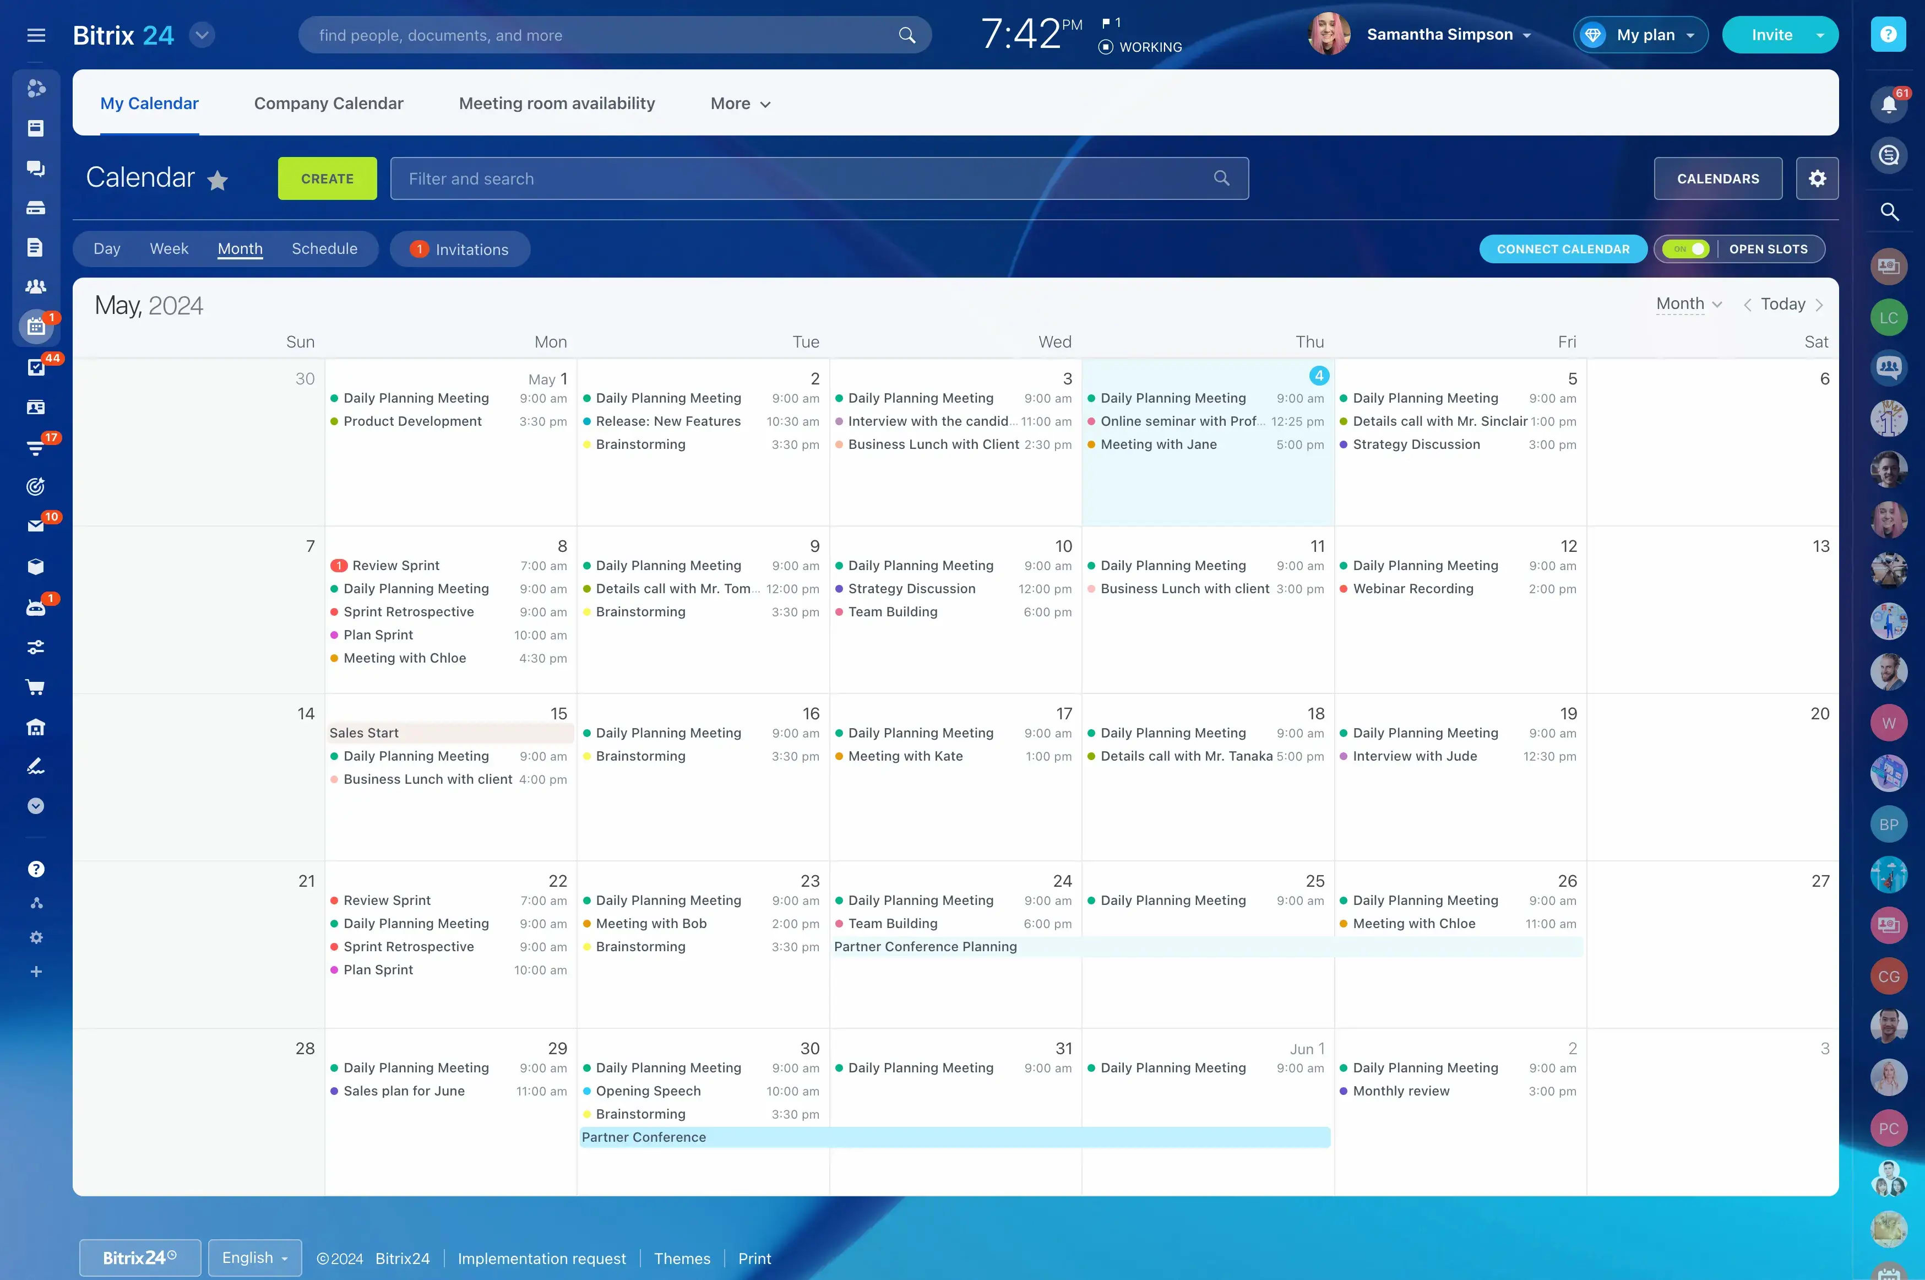Expand the More tab dropdown
Viewport: 1925px width, 1280px height.
point(740,104)
